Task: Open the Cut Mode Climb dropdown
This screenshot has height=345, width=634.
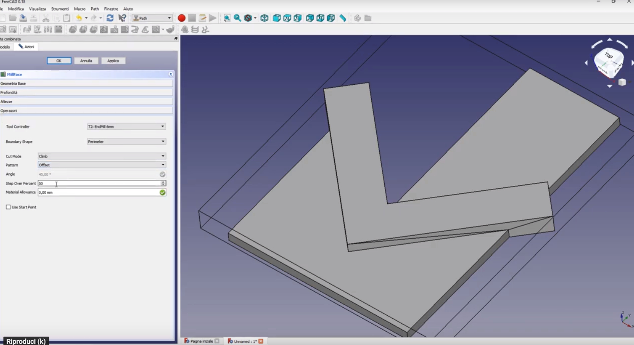Action: (102, 156)
